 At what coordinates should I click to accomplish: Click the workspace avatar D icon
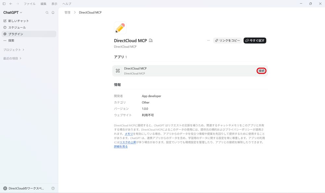pos(5,188)
